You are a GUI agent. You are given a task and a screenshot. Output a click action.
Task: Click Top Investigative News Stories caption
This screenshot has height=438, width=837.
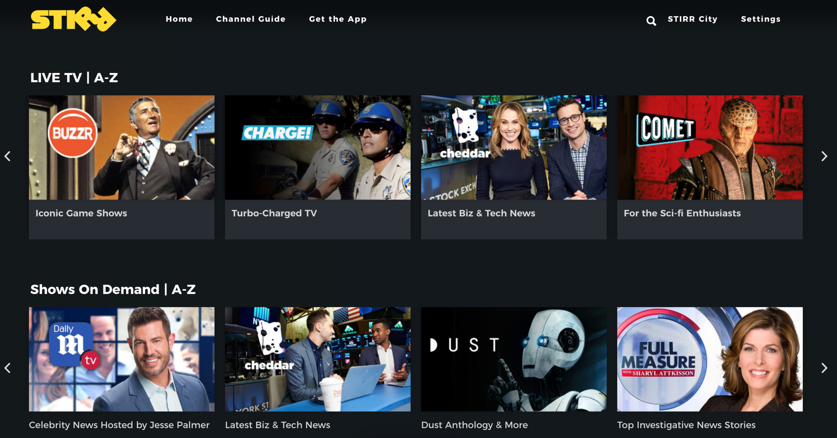(686, 425)
